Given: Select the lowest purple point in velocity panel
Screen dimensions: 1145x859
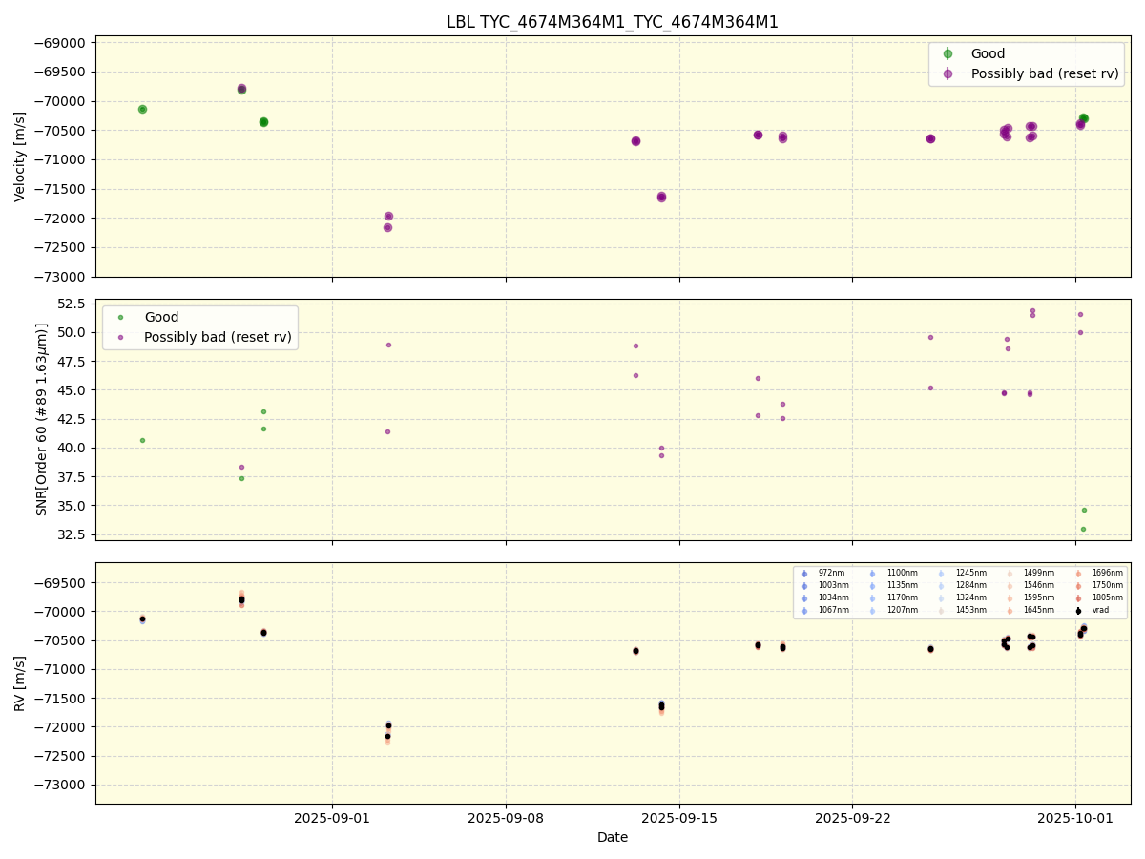Looking at the screenshot, I should pos(387,227).
